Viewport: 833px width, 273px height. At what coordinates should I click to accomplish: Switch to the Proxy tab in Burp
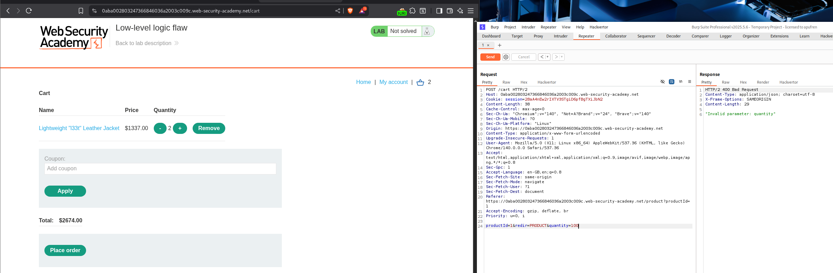coord(538,36)
